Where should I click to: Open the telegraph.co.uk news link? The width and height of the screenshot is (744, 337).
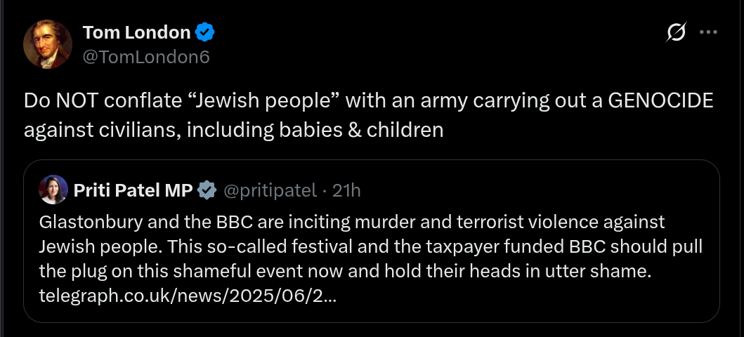click(188, 296)
